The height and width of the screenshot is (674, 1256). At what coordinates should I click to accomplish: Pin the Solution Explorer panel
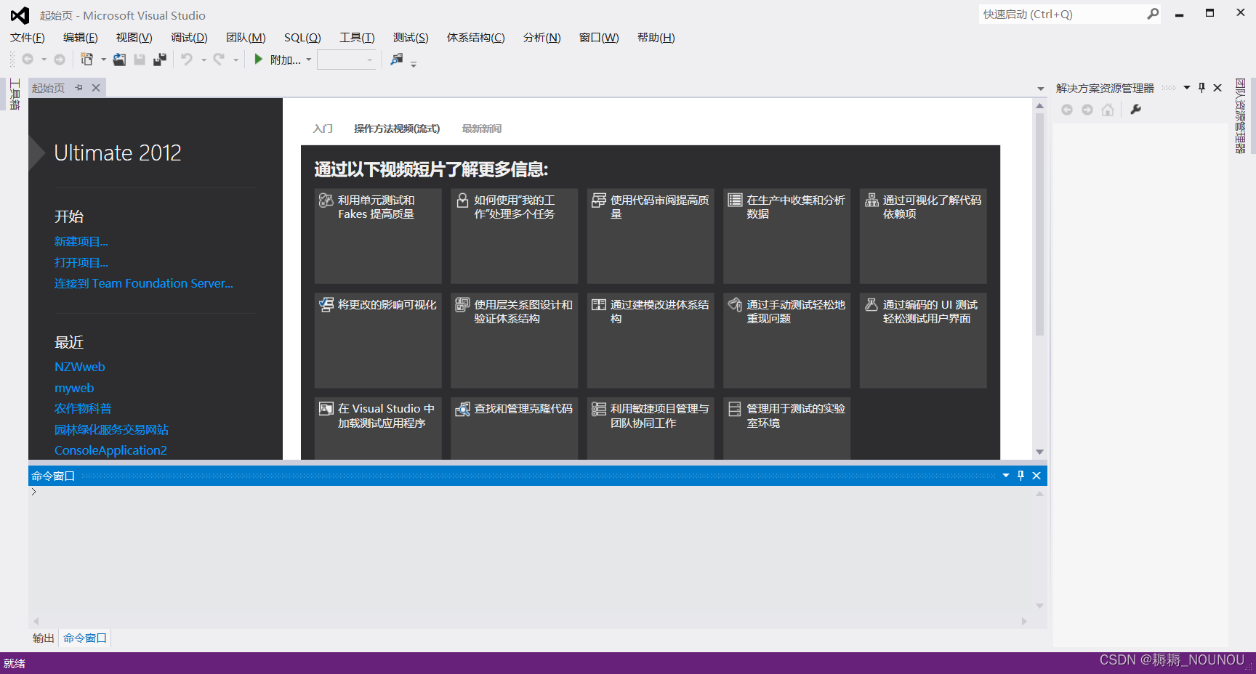pyautogui.click(x=1202, y=88)
